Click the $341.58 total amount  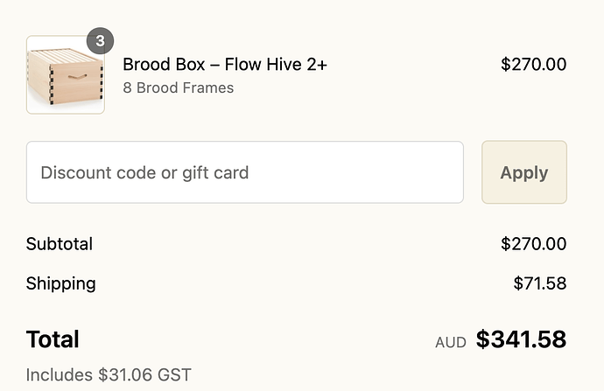521,339
